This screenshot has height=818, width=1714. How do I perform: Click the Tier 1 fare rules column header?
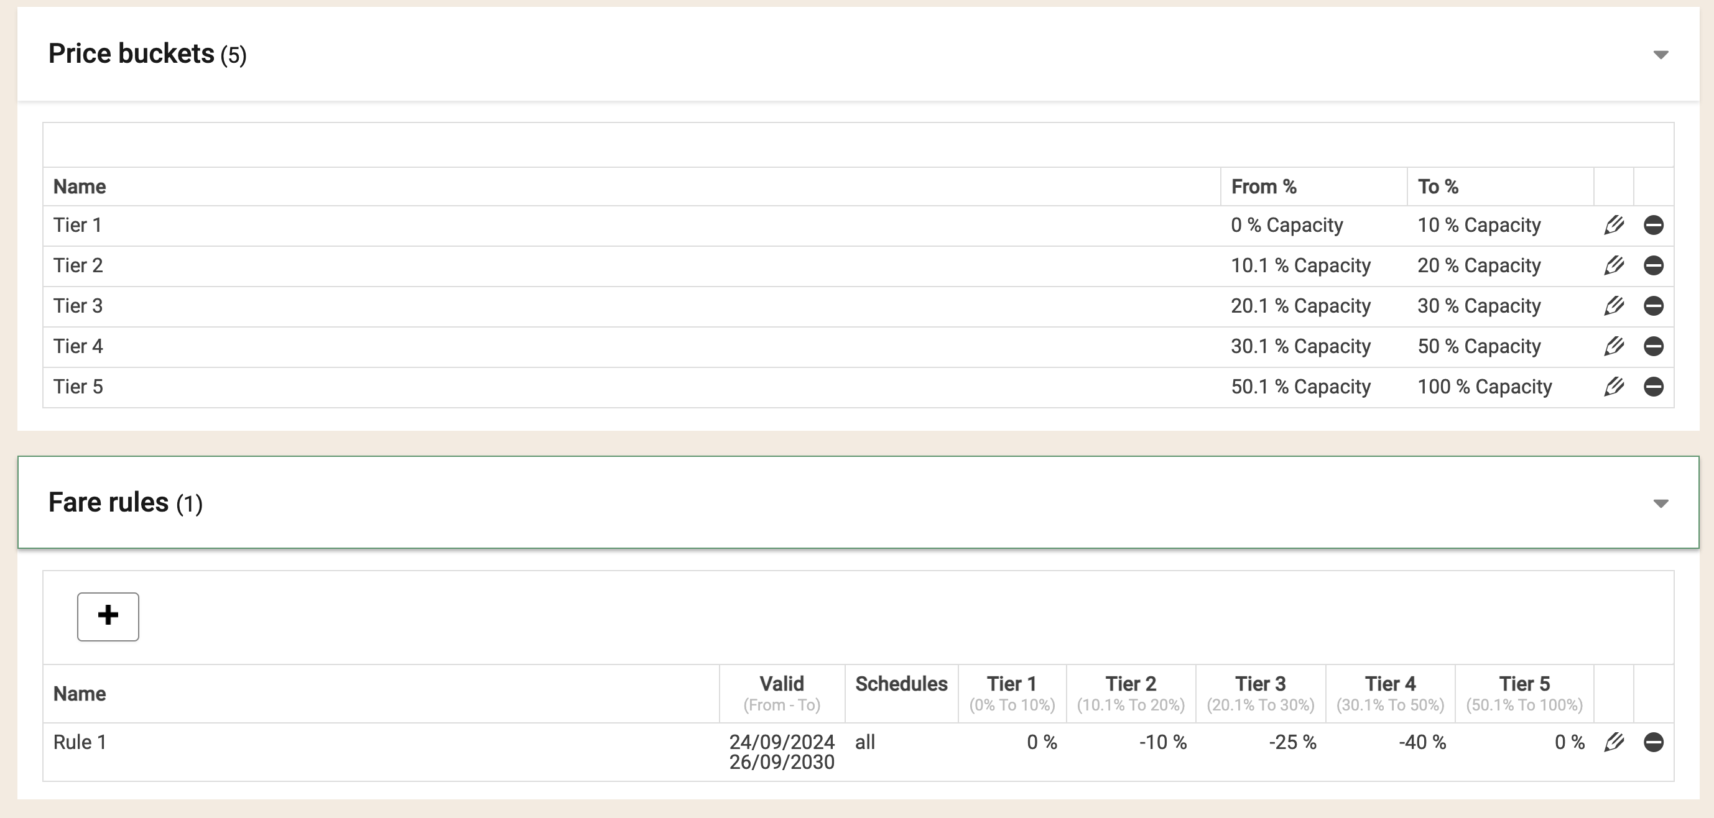point(1012,694)
